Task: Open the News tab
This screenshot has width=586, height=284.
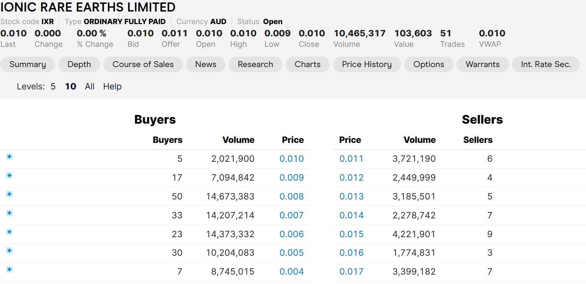Action: point(206,65)
